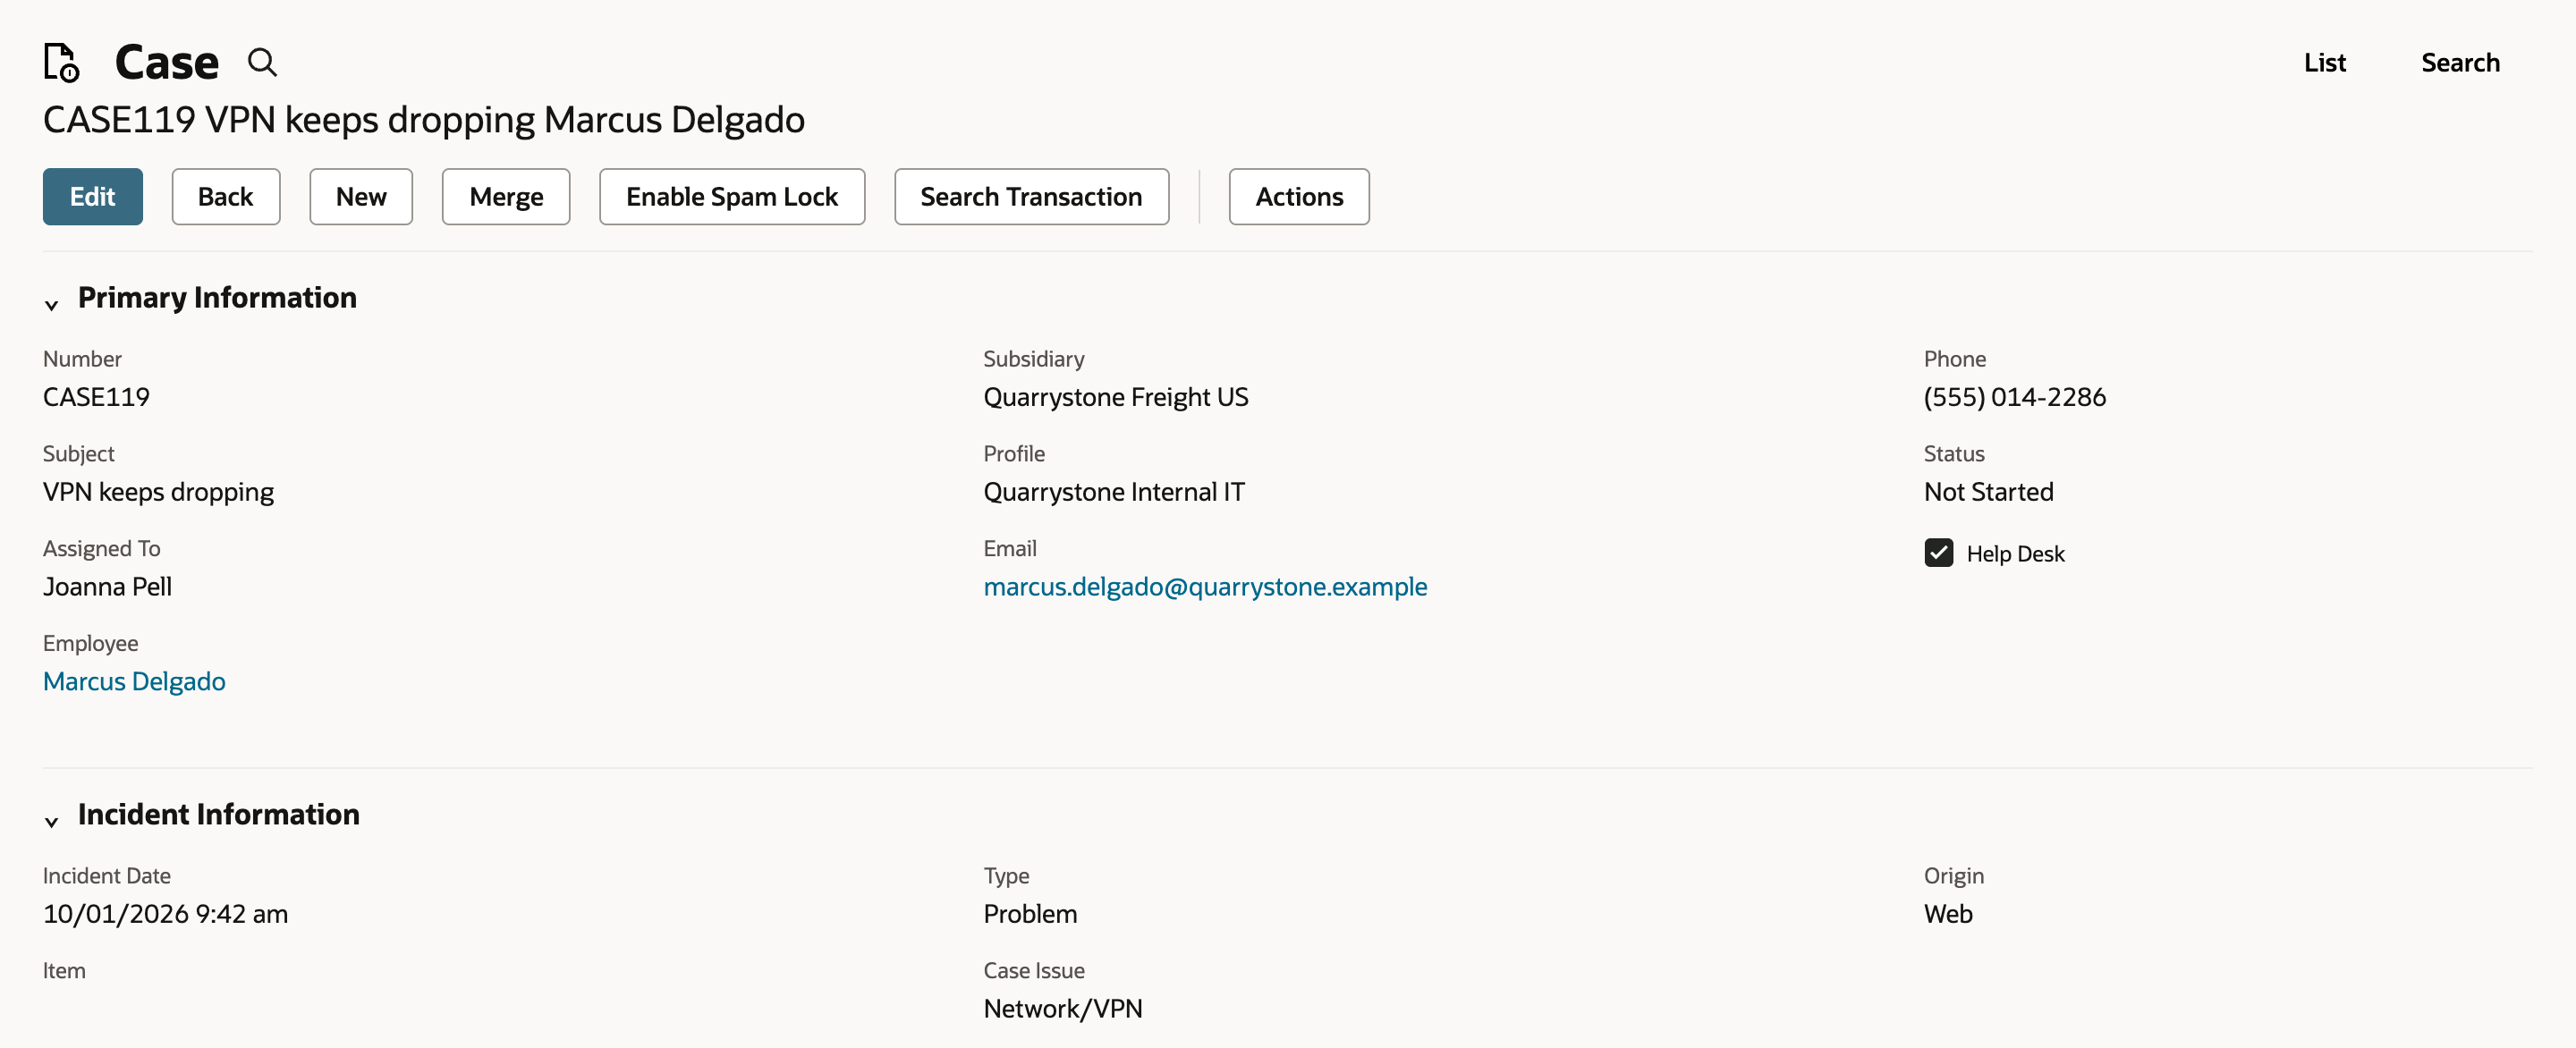This screenshot has width=2576, height=1048.
Task: Click the Merge button
Action: click(506, 197)
